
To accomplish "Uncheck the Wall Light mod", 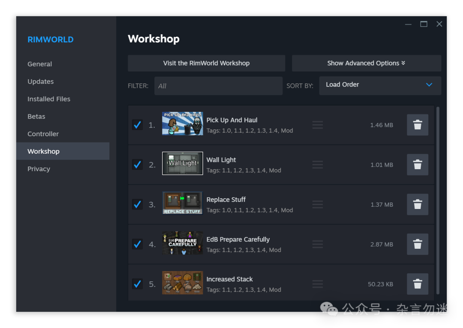I will [137, 164].
